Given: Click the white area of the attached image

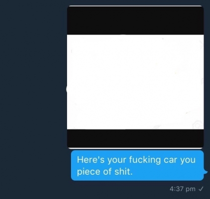Looking at the screenshot, I should [x=135, y=82].
